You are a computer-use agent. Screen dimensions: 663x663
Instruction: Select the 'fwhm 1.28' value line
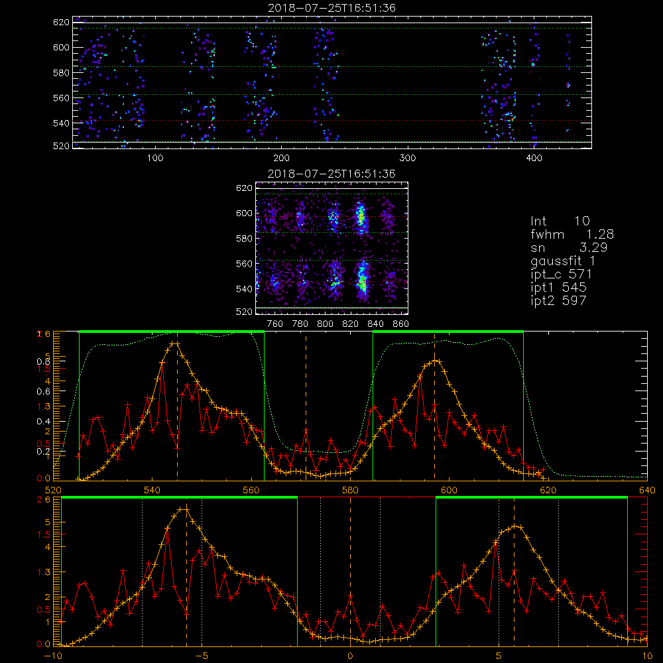pos(572,234)
